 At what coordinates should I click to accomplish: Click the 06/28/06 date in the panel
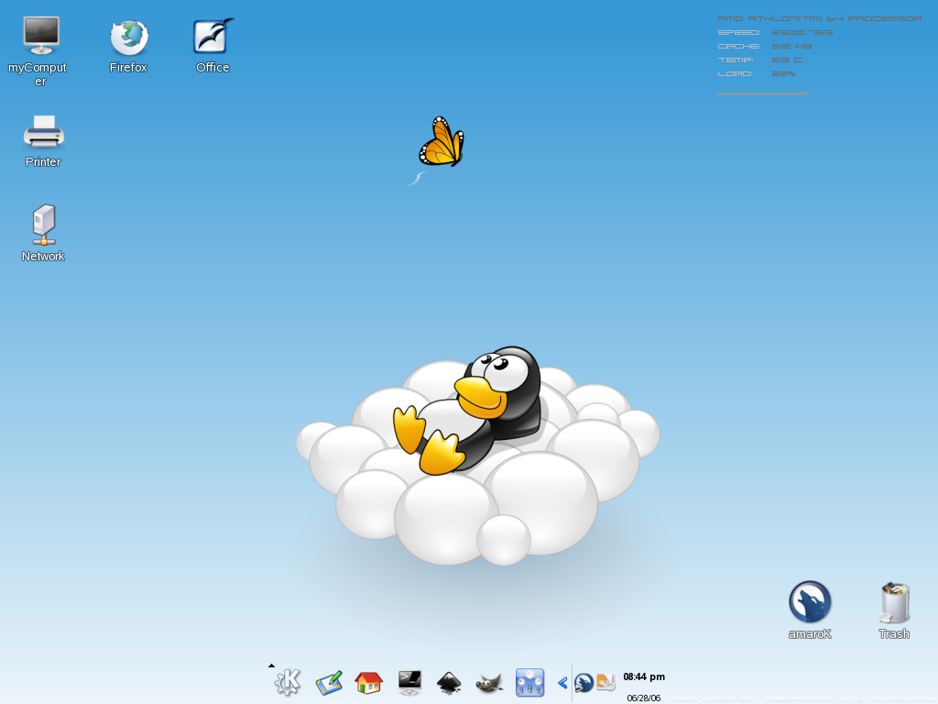click(644, 698)
